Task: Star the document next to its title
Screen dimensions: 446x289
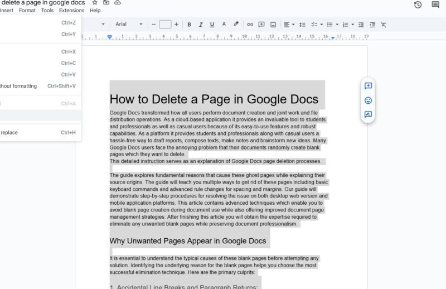Action: click(95, 3)
